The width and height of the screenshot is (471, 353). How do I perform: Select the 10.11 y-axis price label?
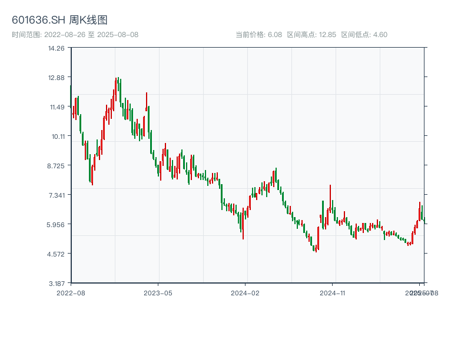coord(57,136)
